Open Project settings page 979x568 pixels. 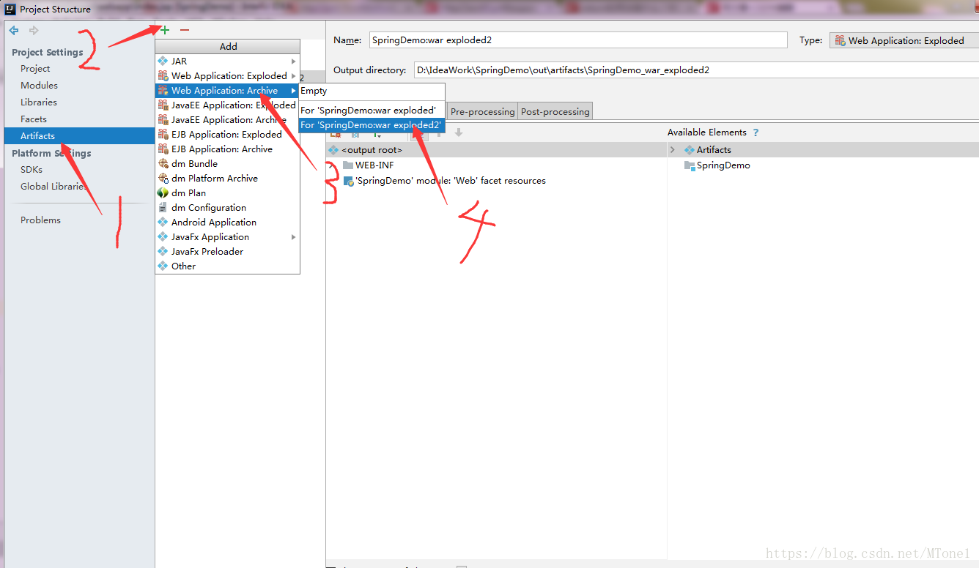click(35, 68)
